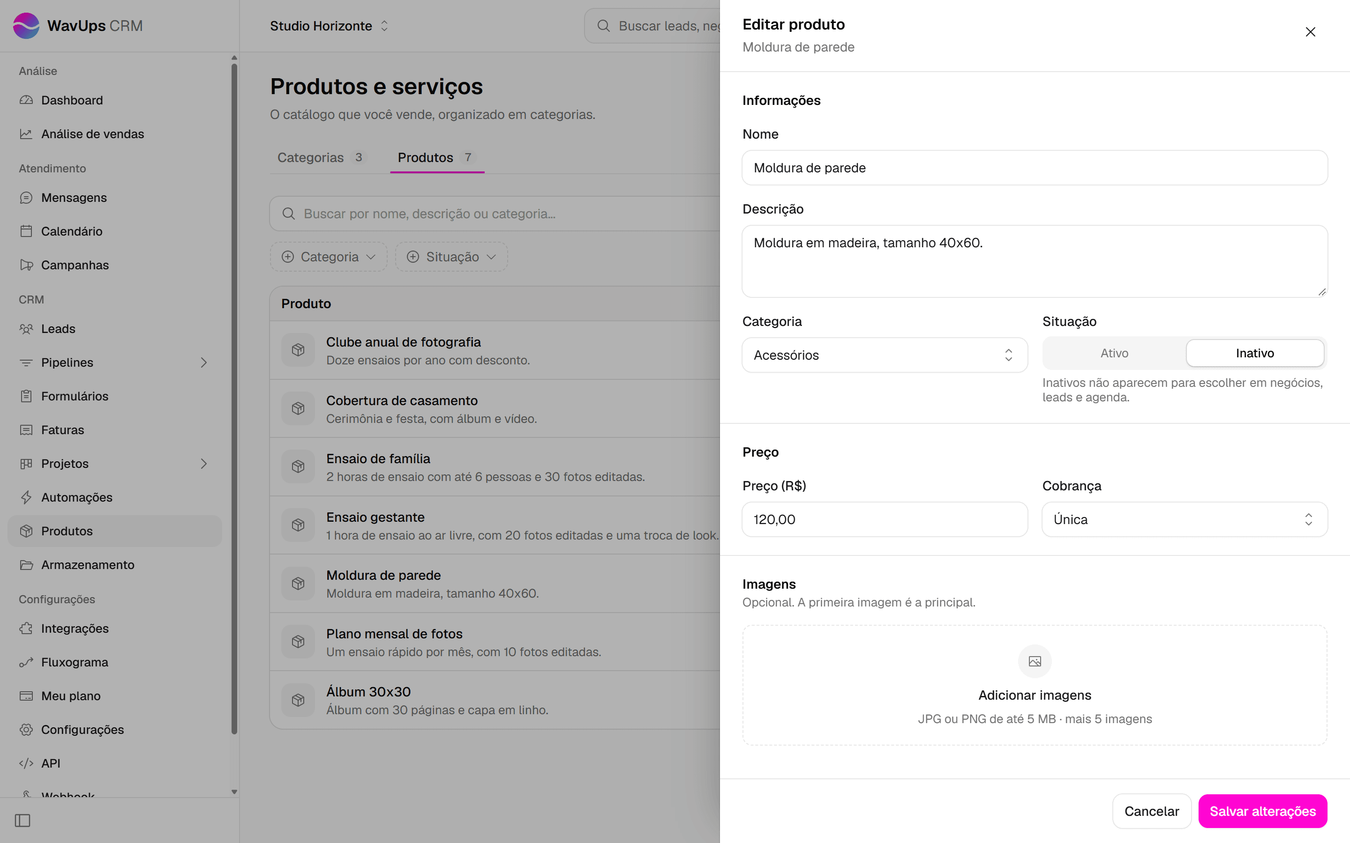Set Situação to Inativo
The image size is (1350, 843).
(x=1254, y=353)
